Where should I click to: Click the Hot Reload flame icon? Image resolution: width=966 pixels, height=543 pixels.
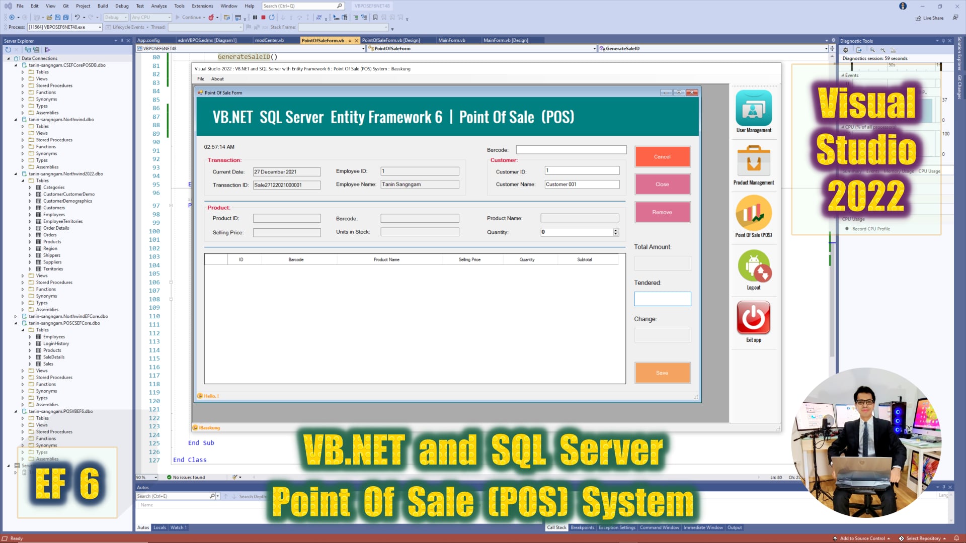[211, 18]
